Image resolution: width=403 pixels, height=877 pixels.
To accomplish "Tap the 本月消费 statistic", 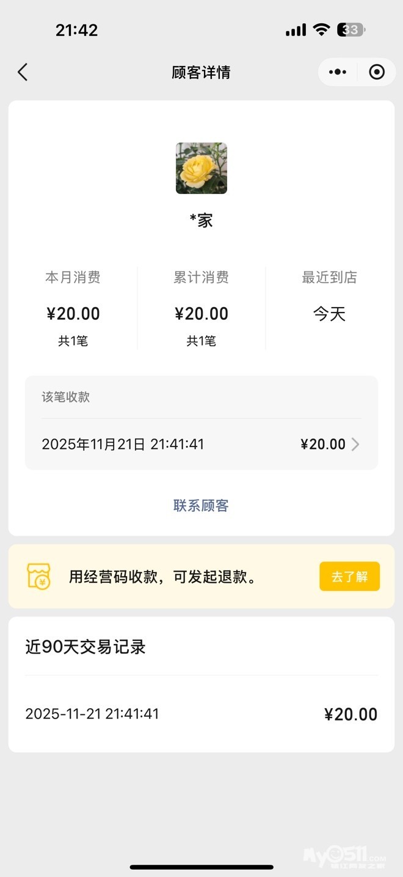I will click(x=73, y=308).
